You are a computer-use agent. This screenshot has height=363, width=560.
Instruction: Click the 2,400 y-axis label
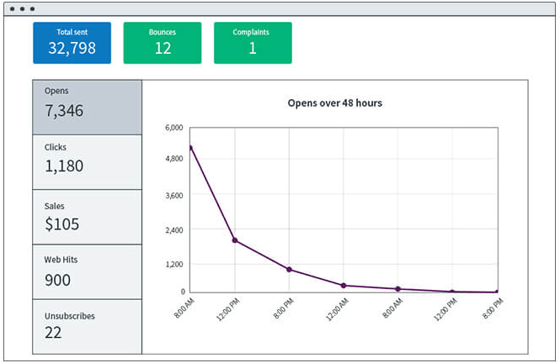(174, 229)
